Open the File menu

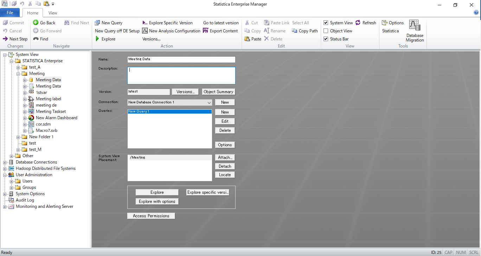10,13
